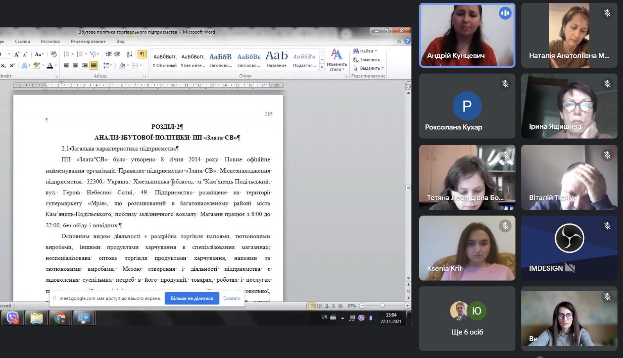
Task: Open the Viber app from the taskbar
Action: click(x=13, y=318)
